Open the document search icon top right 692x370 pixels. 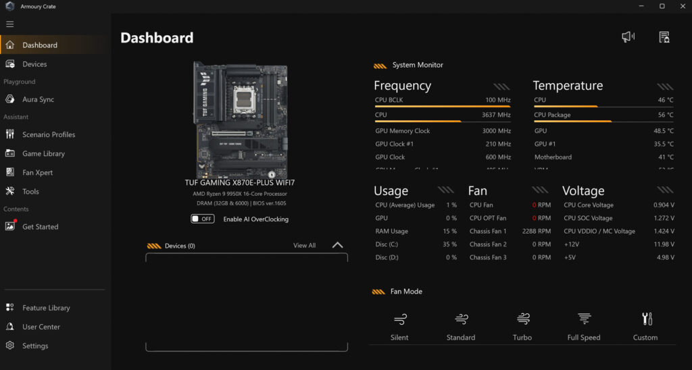coord(664,37)
